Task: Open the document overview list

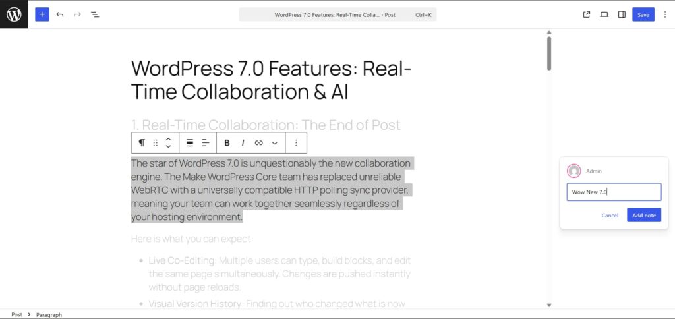Action: [95, 14]
